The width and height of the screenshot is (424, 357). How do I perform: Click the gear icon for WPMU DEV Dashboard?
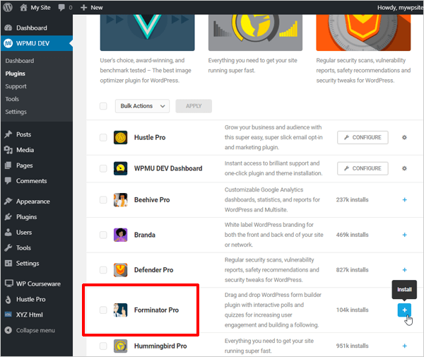pyautogui.click(x=404, y=168)
